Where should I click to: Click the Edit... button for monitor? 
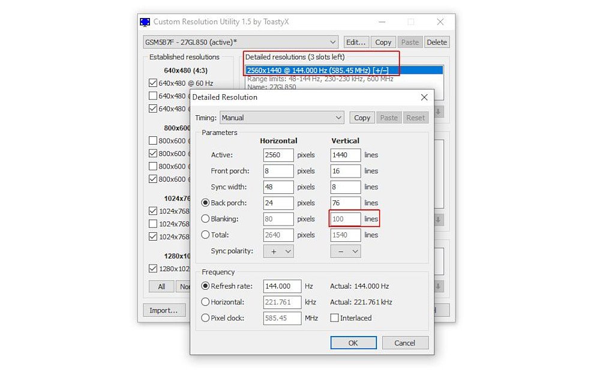coord(356,42)
